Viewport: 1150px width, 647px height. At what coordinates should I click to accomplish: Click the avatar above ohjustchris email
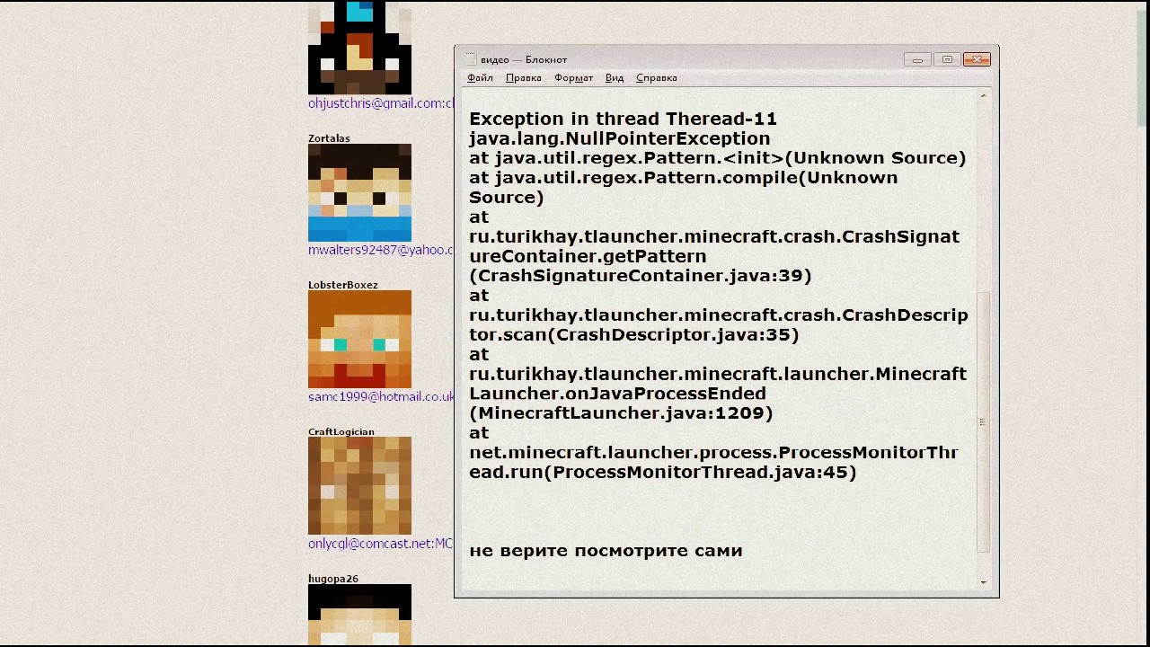click(x=359, y=48)
